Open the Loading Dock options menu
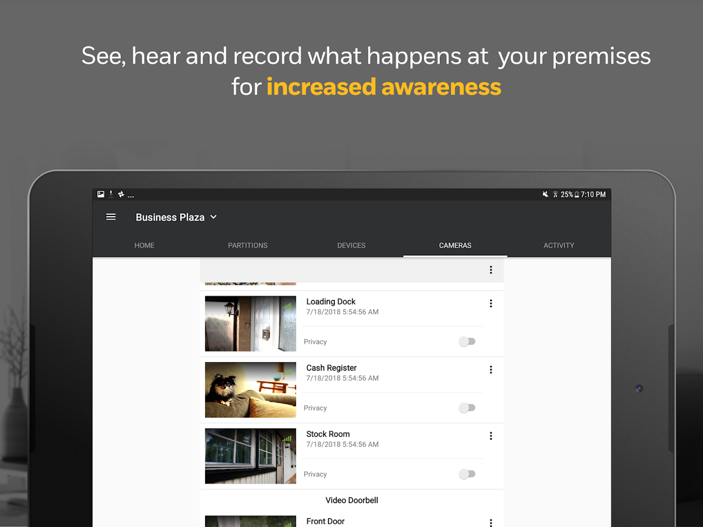The height and width of the screenshot is (527, 703). (491, 303)
